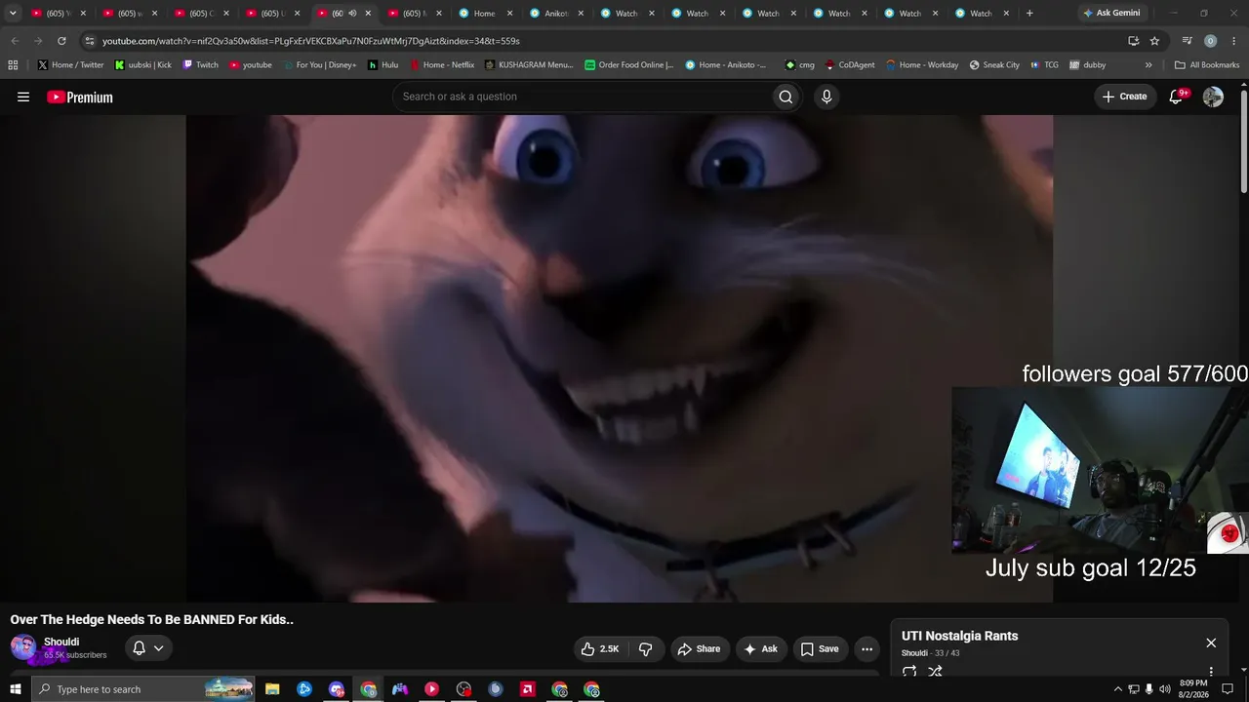Go to YouTube Premium home logo
This screenshot has height=702, width=1249.
click(x=80, y=97)
